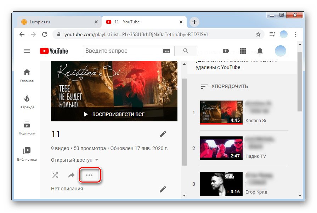Click the Нет описания text
The height and width of the screenshot is (213, 317).
click(67, 189)
